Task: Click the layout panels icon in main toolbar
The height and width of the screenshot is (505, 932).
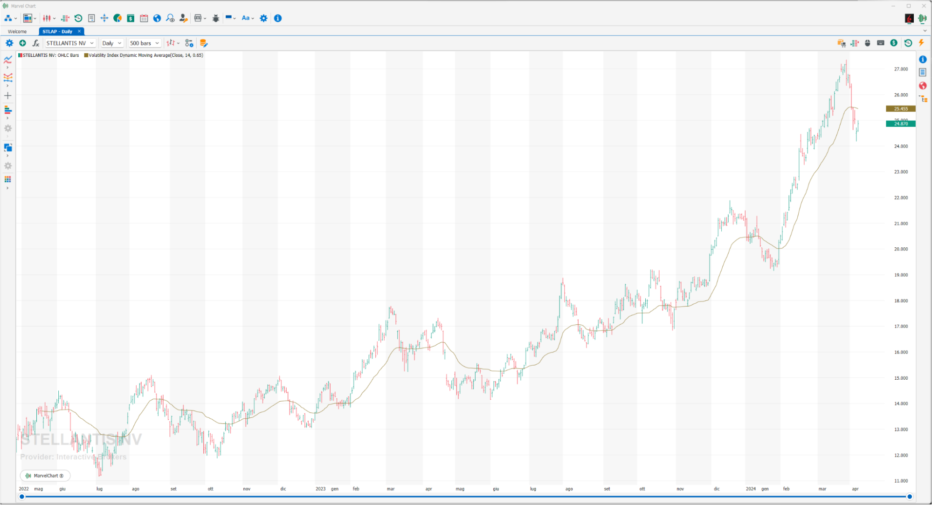Action: pos(28,18)
